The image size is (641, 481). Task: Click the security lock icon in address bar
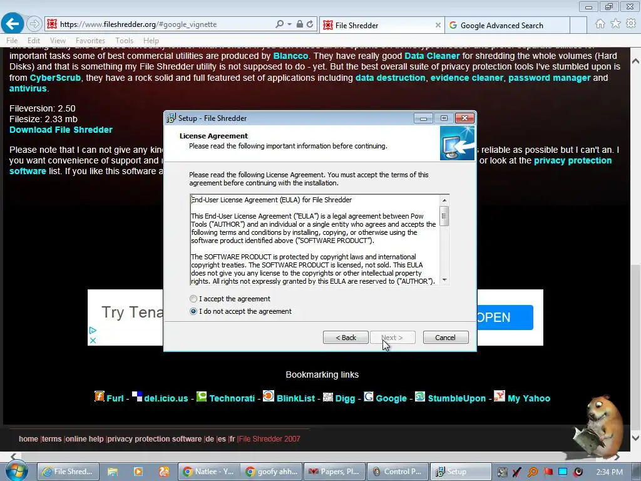tap(300, 24)
